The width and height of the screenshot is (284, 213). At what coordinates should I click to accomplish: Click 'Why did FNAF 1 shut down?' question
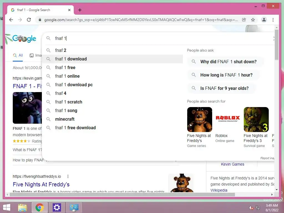pos(225,62)
